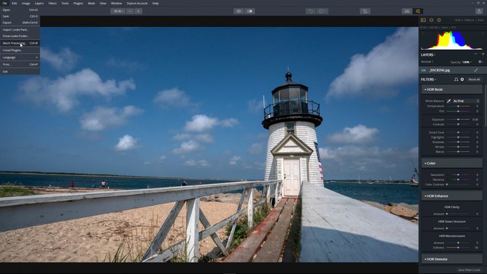Click the round icon next to Reset All
The image size is (487, 274).
(x=462, y=79)
